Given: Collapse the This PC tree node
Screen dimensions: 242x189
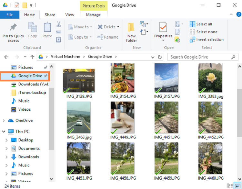Looking at the screenshot, I should (x=4, y=131).
